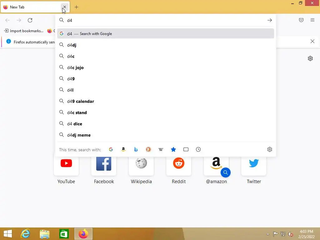Open Windows Store from taskbar
320x240 pixels.
coord(64,234)
